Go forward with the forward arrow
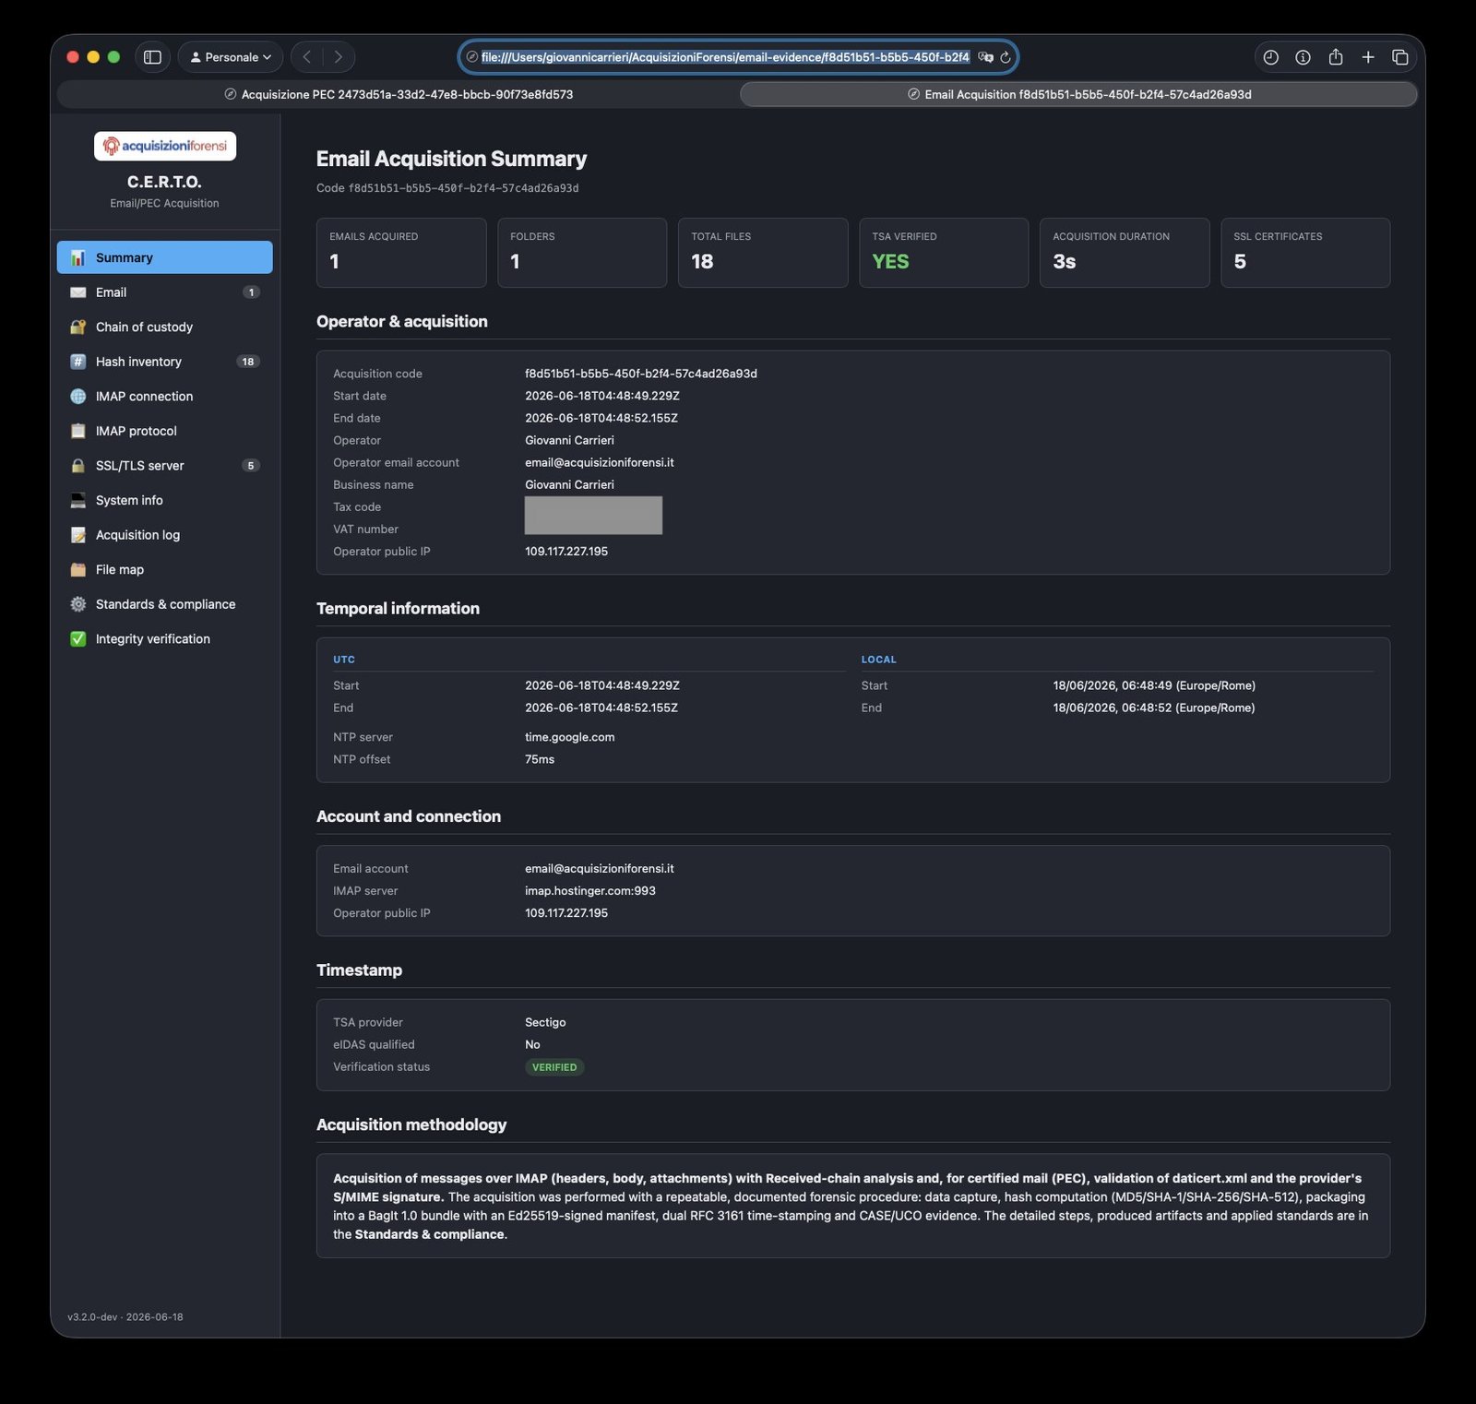Screen dimensions: 1476x1404 click(339, 57)
